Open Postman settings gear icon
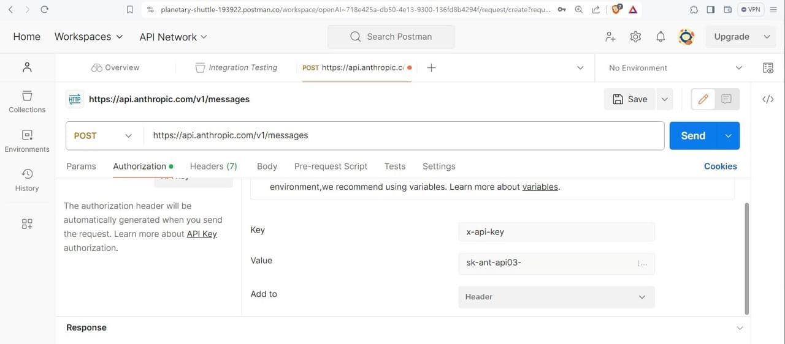Viewport: 785px width, 344px height. point(635,37)
